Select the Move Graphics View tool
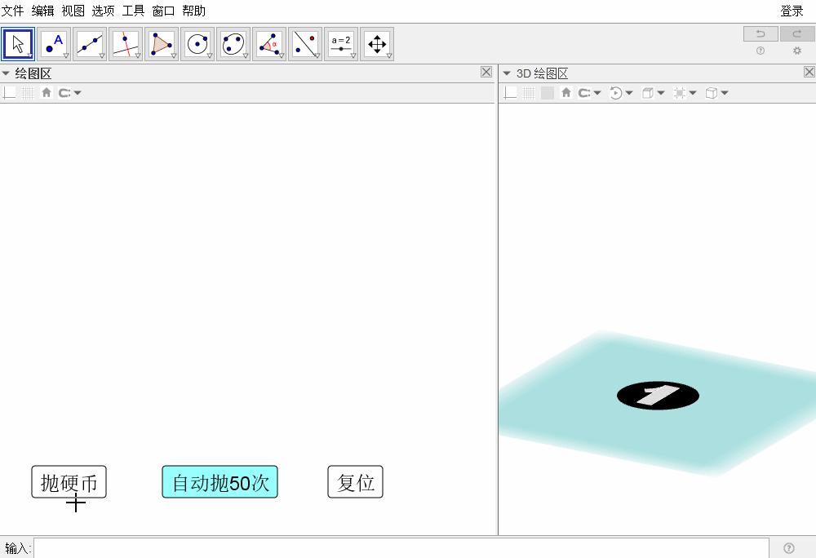The width and height of the screenshot is (816, 558). click(377, 44)
